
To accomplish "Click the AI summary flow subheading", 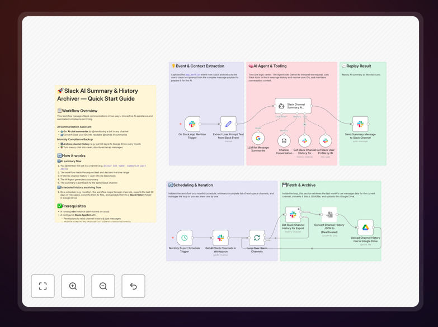I will point(69,161).
